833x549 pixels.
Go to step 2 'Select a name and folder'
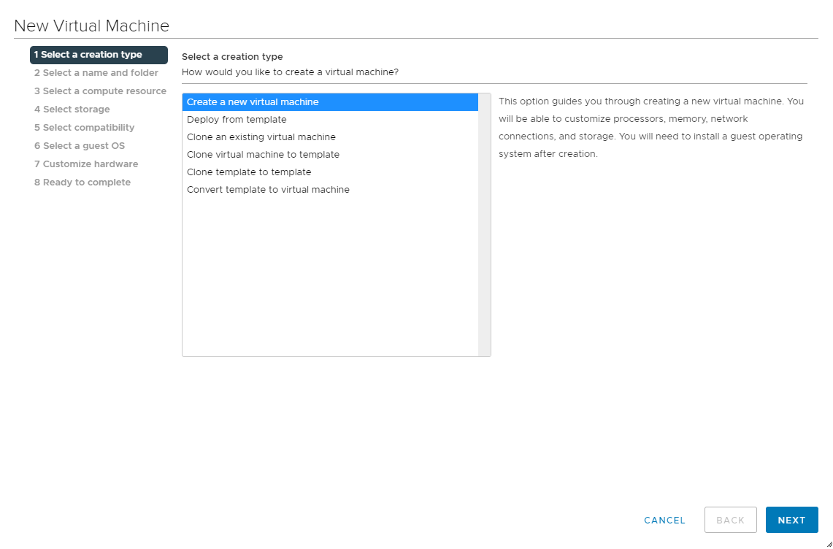click(96, 73)
